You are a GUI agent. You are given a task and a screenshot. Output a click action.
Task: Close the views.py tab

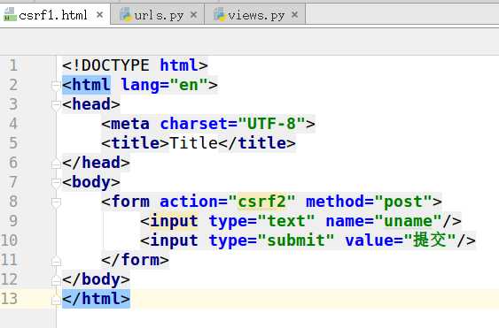click(294, 15)
